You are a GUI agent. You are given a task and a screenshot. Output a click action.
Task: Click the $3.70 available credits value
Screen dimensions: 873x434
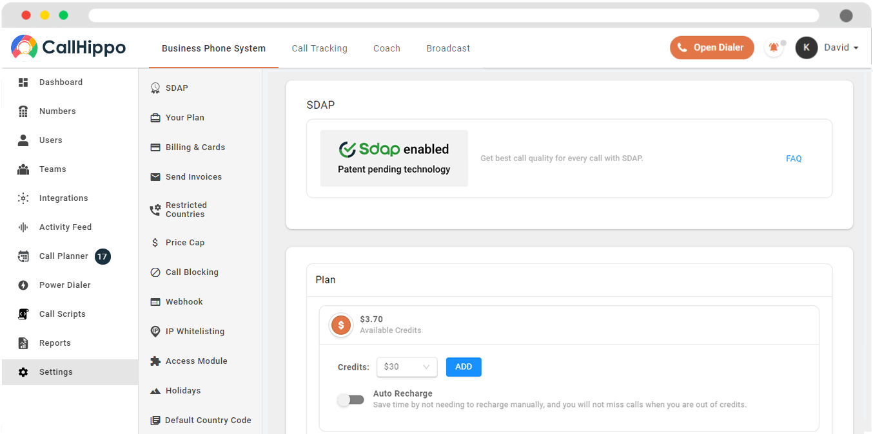pyautogui.click(x=371, y=319)
